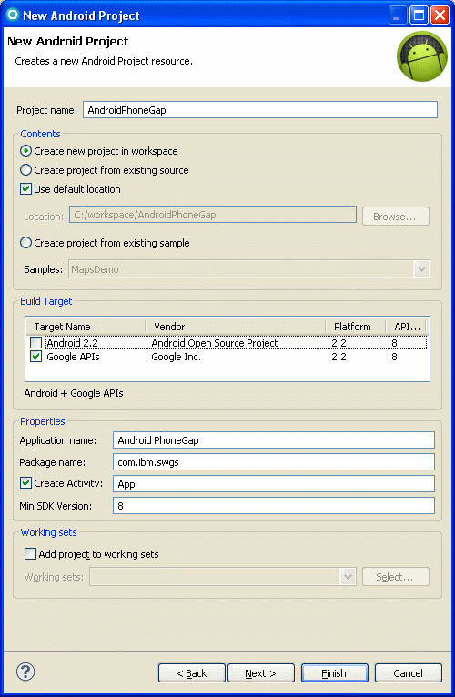Cancel the new project wizard
This screenshot has height=697, width=455.
(409, 673)
